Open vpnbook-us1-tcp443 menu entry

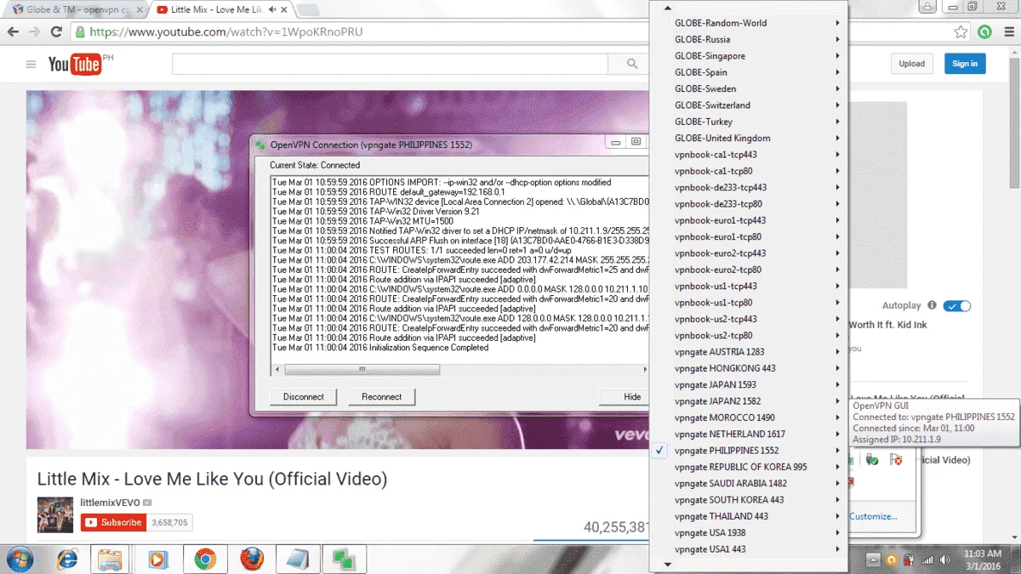(x=749, y=287)
